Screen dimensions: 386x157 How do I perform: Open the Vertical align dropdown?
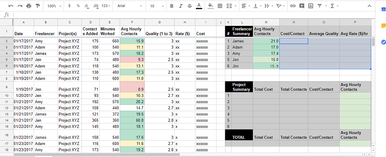click(x=257, y=6)
